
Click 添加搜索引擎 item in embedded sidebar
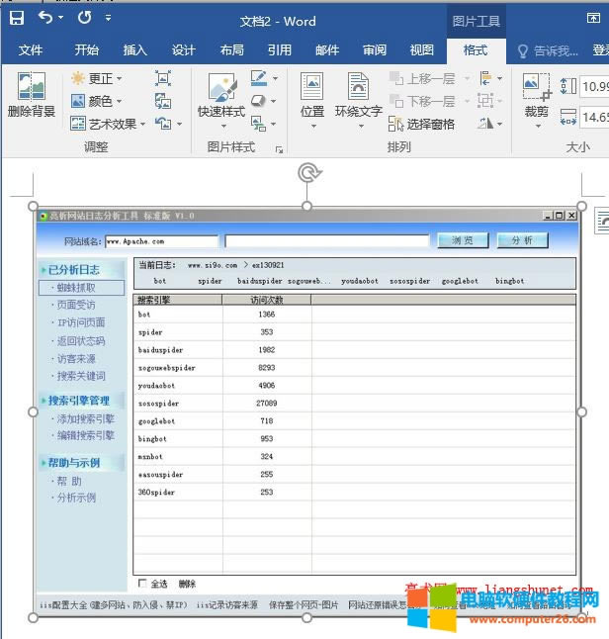[85, 418]
